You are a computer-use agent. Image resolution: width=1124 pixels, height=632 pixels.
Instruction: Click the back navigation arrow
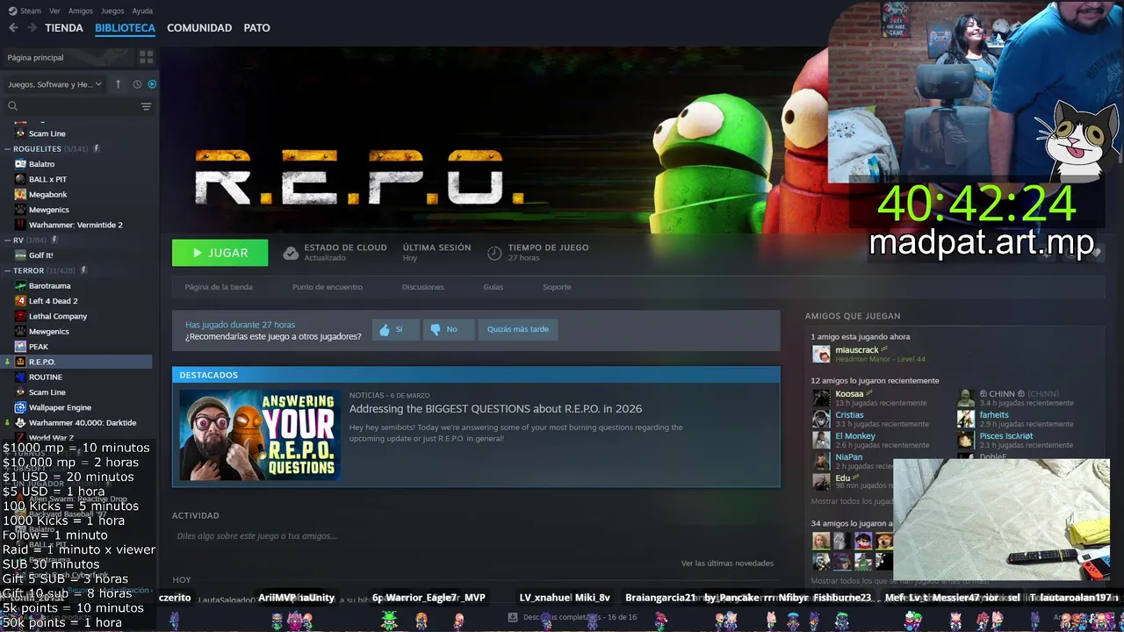(13, 28)
